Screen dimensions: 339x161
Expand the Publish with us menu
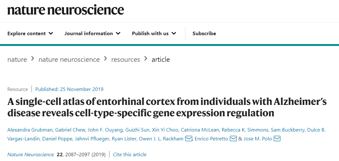[x=154, y=34]
